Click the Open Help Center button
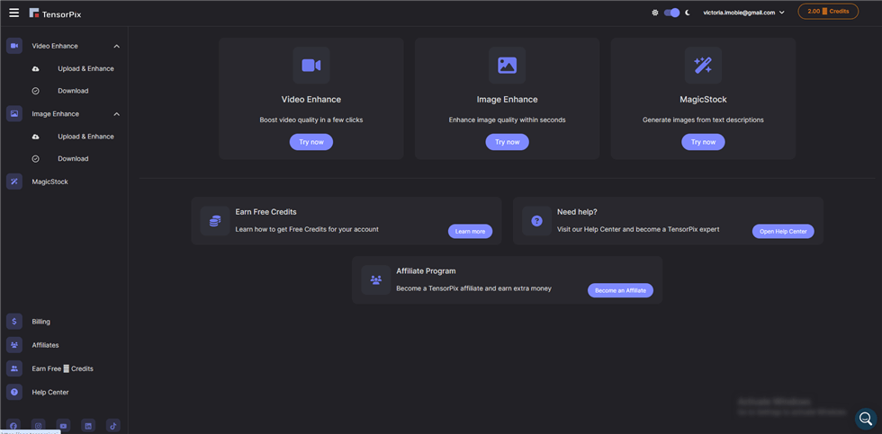Screen dimensions: 882x434 click(783, 231)
